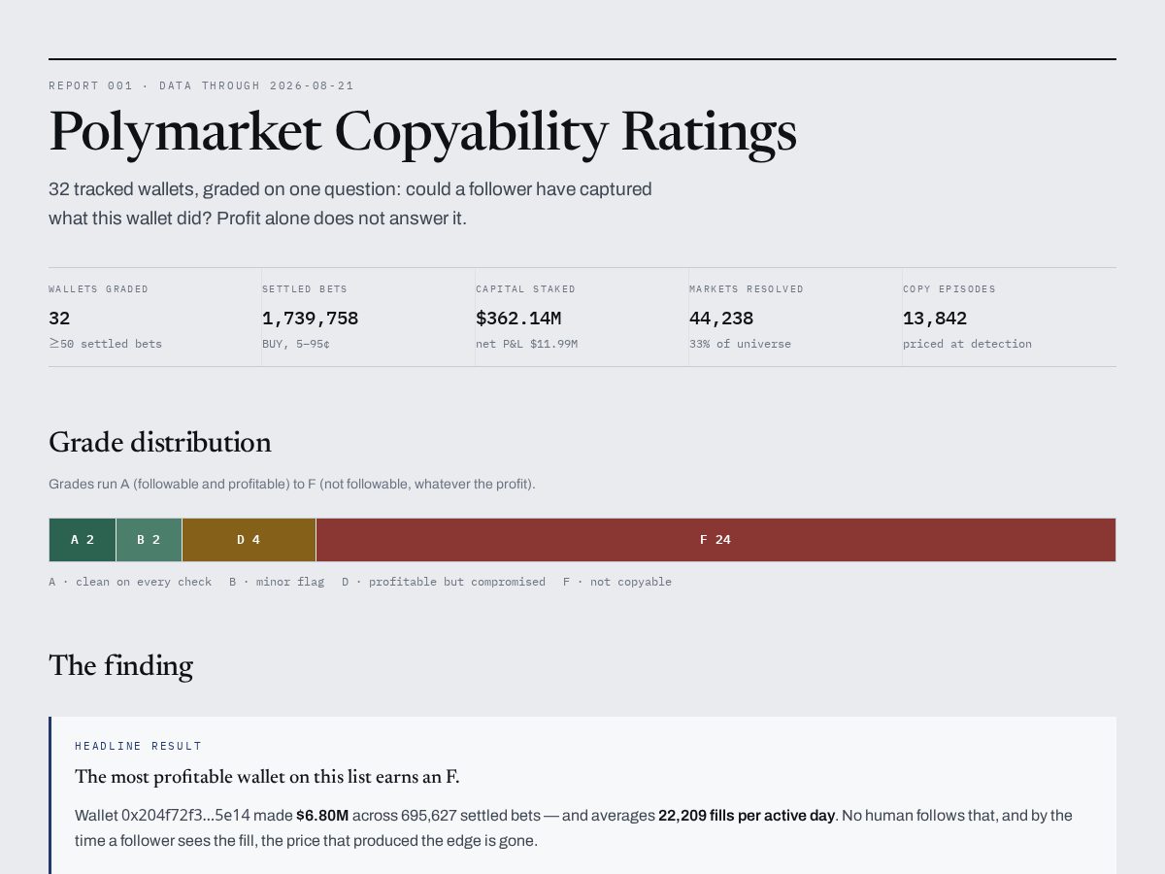Click the 'priced at detection' note
The width and height of the screenshot is (1165, 874).
967,344
